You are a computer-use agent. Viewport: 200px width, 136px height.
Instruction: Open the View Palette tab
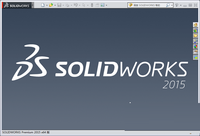(196, 41)
